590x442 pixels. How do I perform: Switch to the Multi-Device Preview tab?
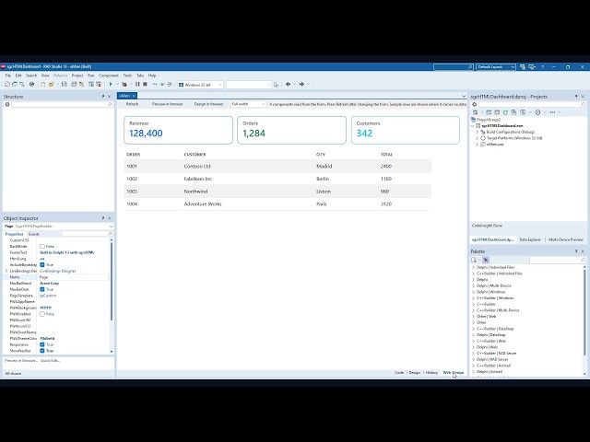coord(565,239)
